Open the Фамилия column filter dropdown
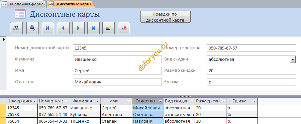The image size is (301, 124). (x=97, y=101)
